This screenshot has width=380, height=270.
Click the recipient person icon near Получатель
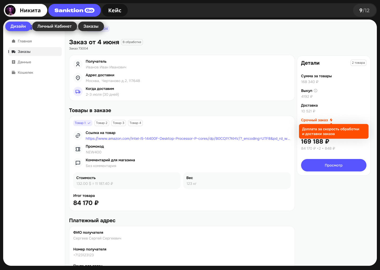click(78, 64)
